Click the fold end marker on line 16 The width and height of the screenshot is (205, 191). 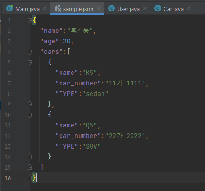point(30,178)
